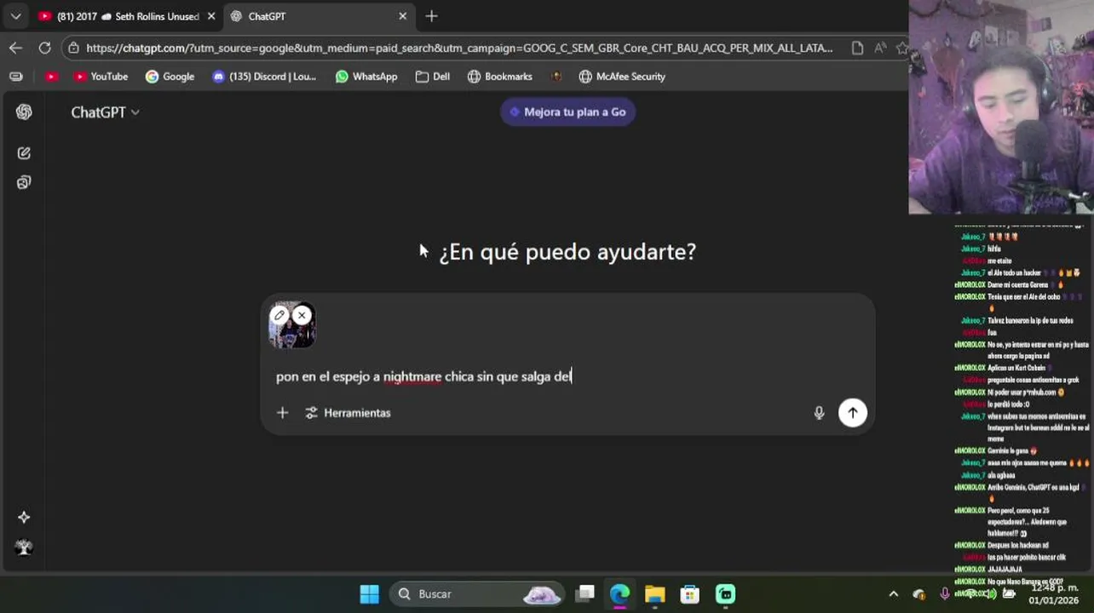The image size is (1094, 613).
Task: Click Mejora tu plan a Go button
Action: [x=567, y=112]
